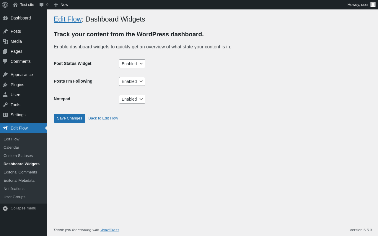Open the comments bubble icon in admin bar
The image size is (378, 236).
42,5
